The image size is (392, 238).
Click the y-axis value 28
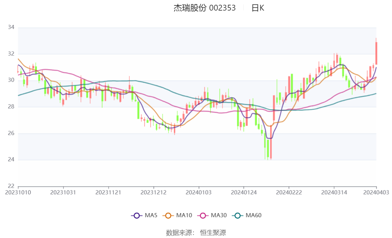click(x=11, y=107)
